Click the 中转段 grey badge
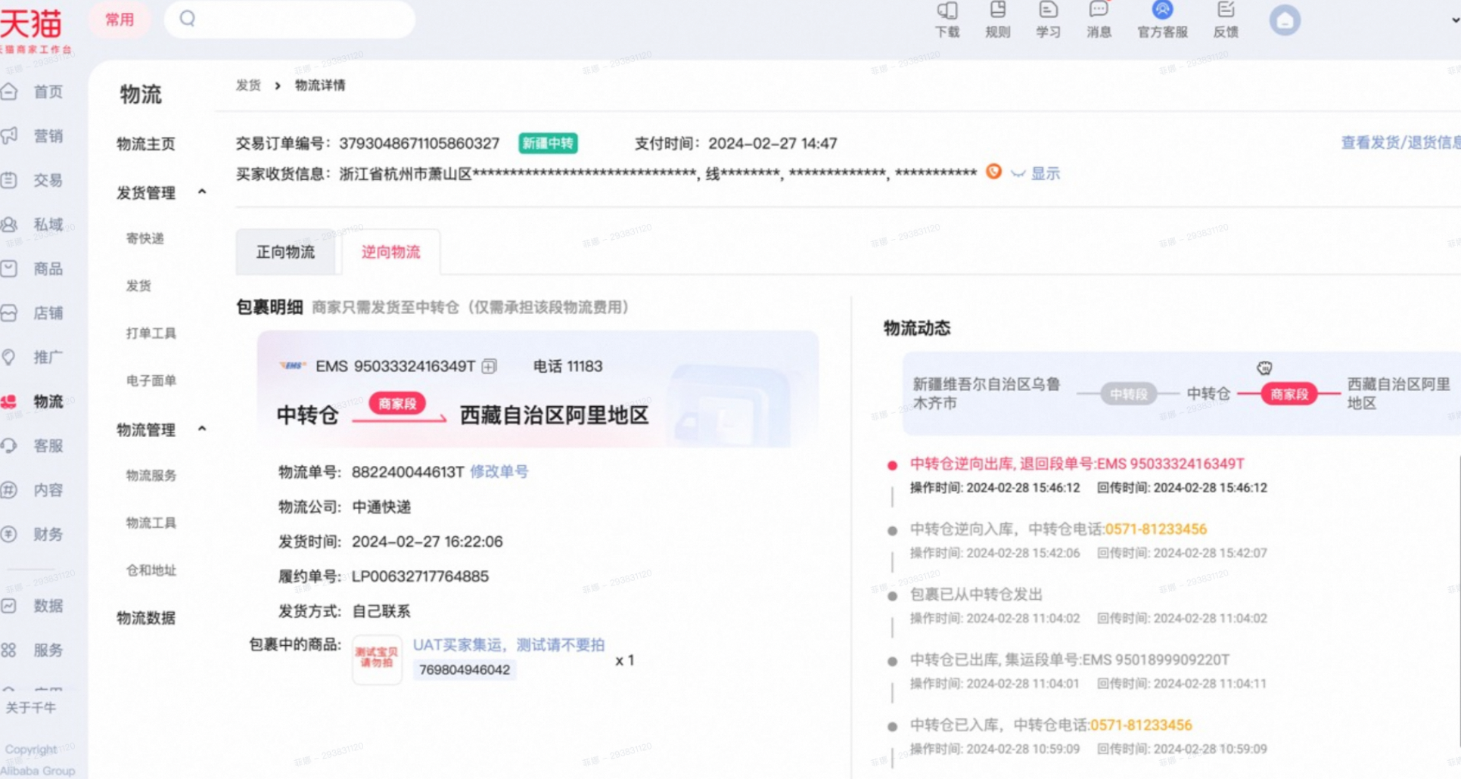 point(1128,394)
